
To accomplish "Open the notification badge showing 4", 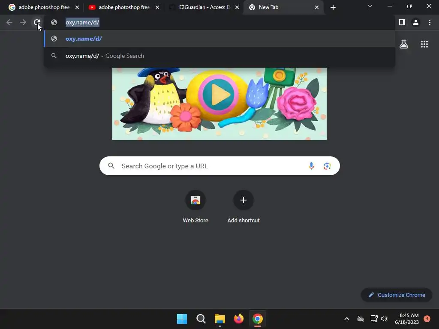I will (427, 318).
